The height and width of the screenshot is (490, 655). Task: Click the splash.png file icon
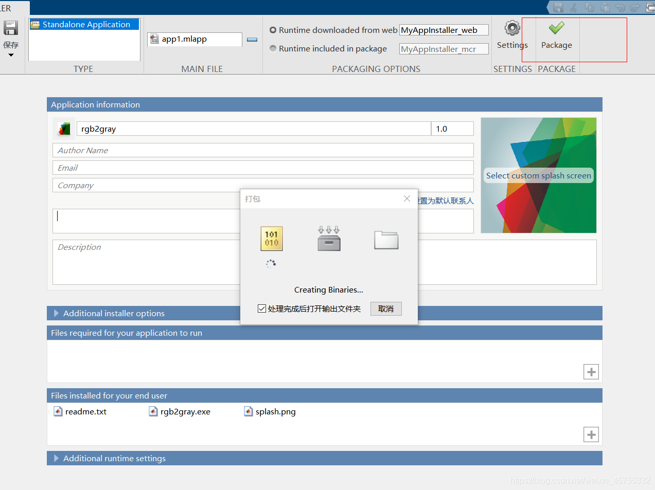[249, 411]
